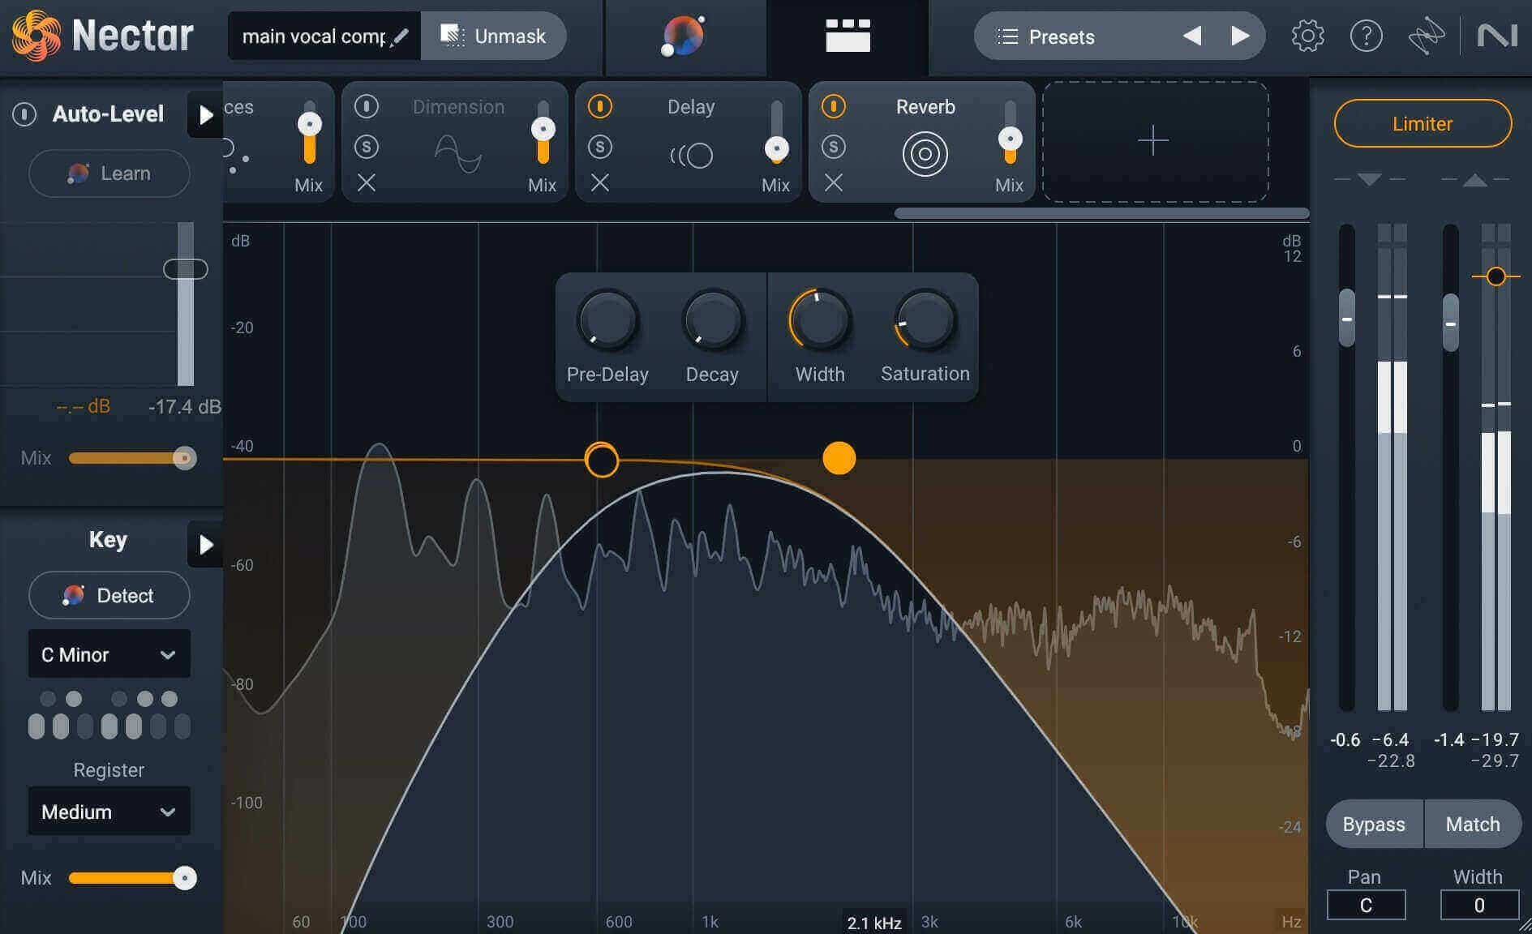Toggle Dimension module power button
The height and width of the screenshot is (934, 1532).
pos(366,106)
